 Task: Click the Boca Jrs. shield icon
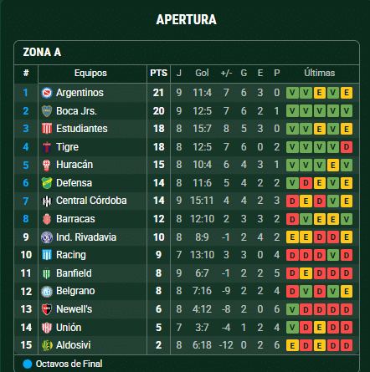pos(47,111)
